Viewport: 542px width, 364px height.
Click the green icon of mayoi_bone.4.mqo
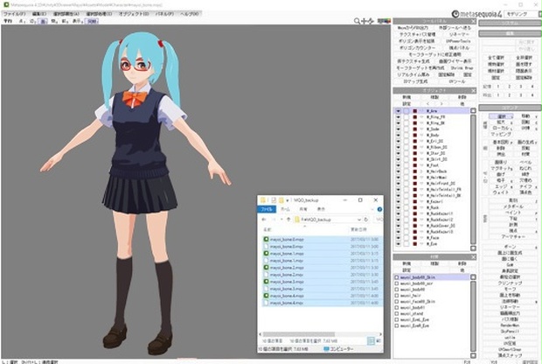(x=266, y=296)
